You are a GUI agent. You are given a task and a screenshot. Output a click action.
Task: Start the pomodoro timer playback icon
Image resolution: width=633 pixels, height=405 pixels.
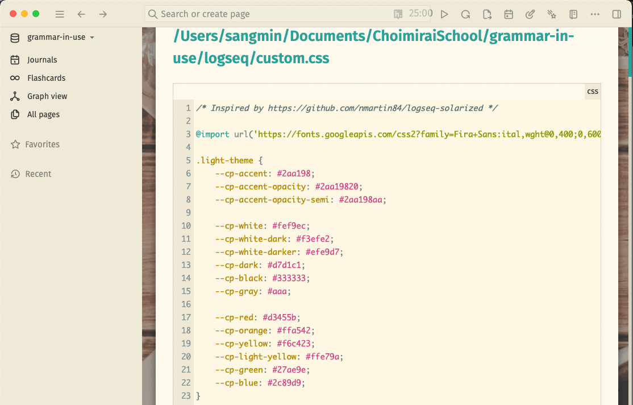tap(444, 14)
